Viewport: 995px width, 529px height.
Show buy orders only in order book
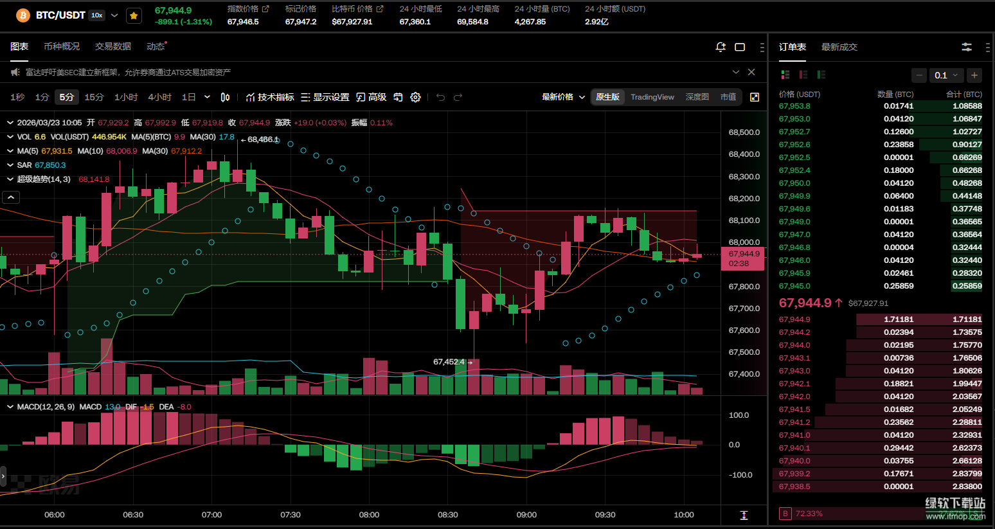click(x=821, y=75)
